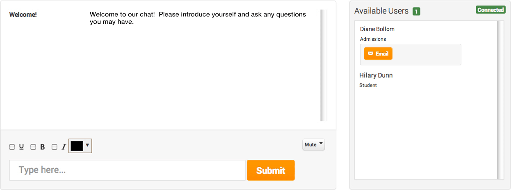Viewport: 511px width, 190px height.
Task: Click the envelope icon on Email button
Action: click(370, 54)
